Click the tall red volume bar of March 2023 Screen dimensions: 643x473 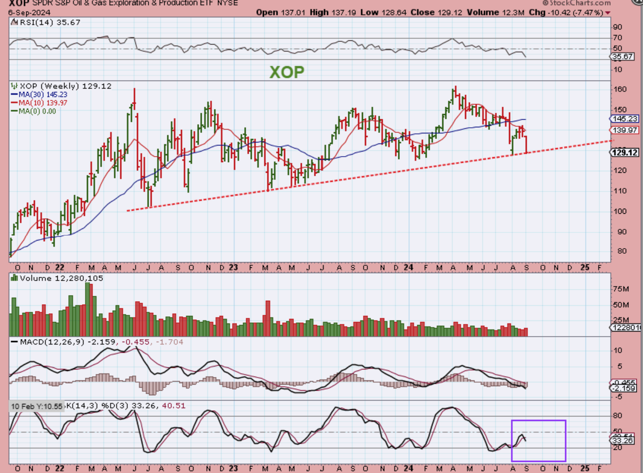click(x=268, y=318)
